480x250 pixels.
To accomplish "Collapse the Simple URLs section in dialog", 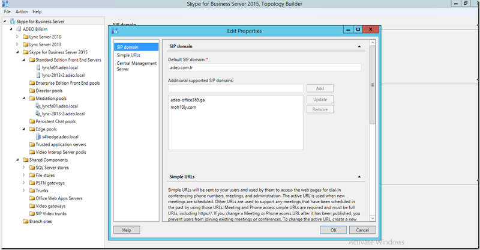I will (x=359, y=177).
